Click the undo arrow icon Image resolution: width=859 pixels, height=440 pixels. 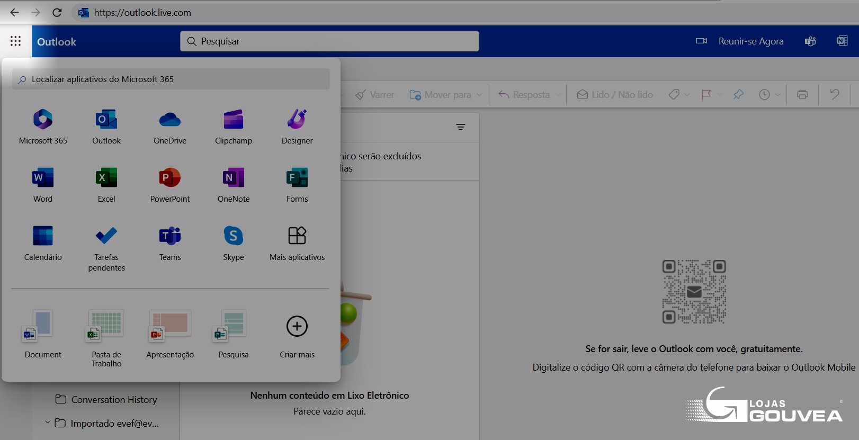[835, 94]
